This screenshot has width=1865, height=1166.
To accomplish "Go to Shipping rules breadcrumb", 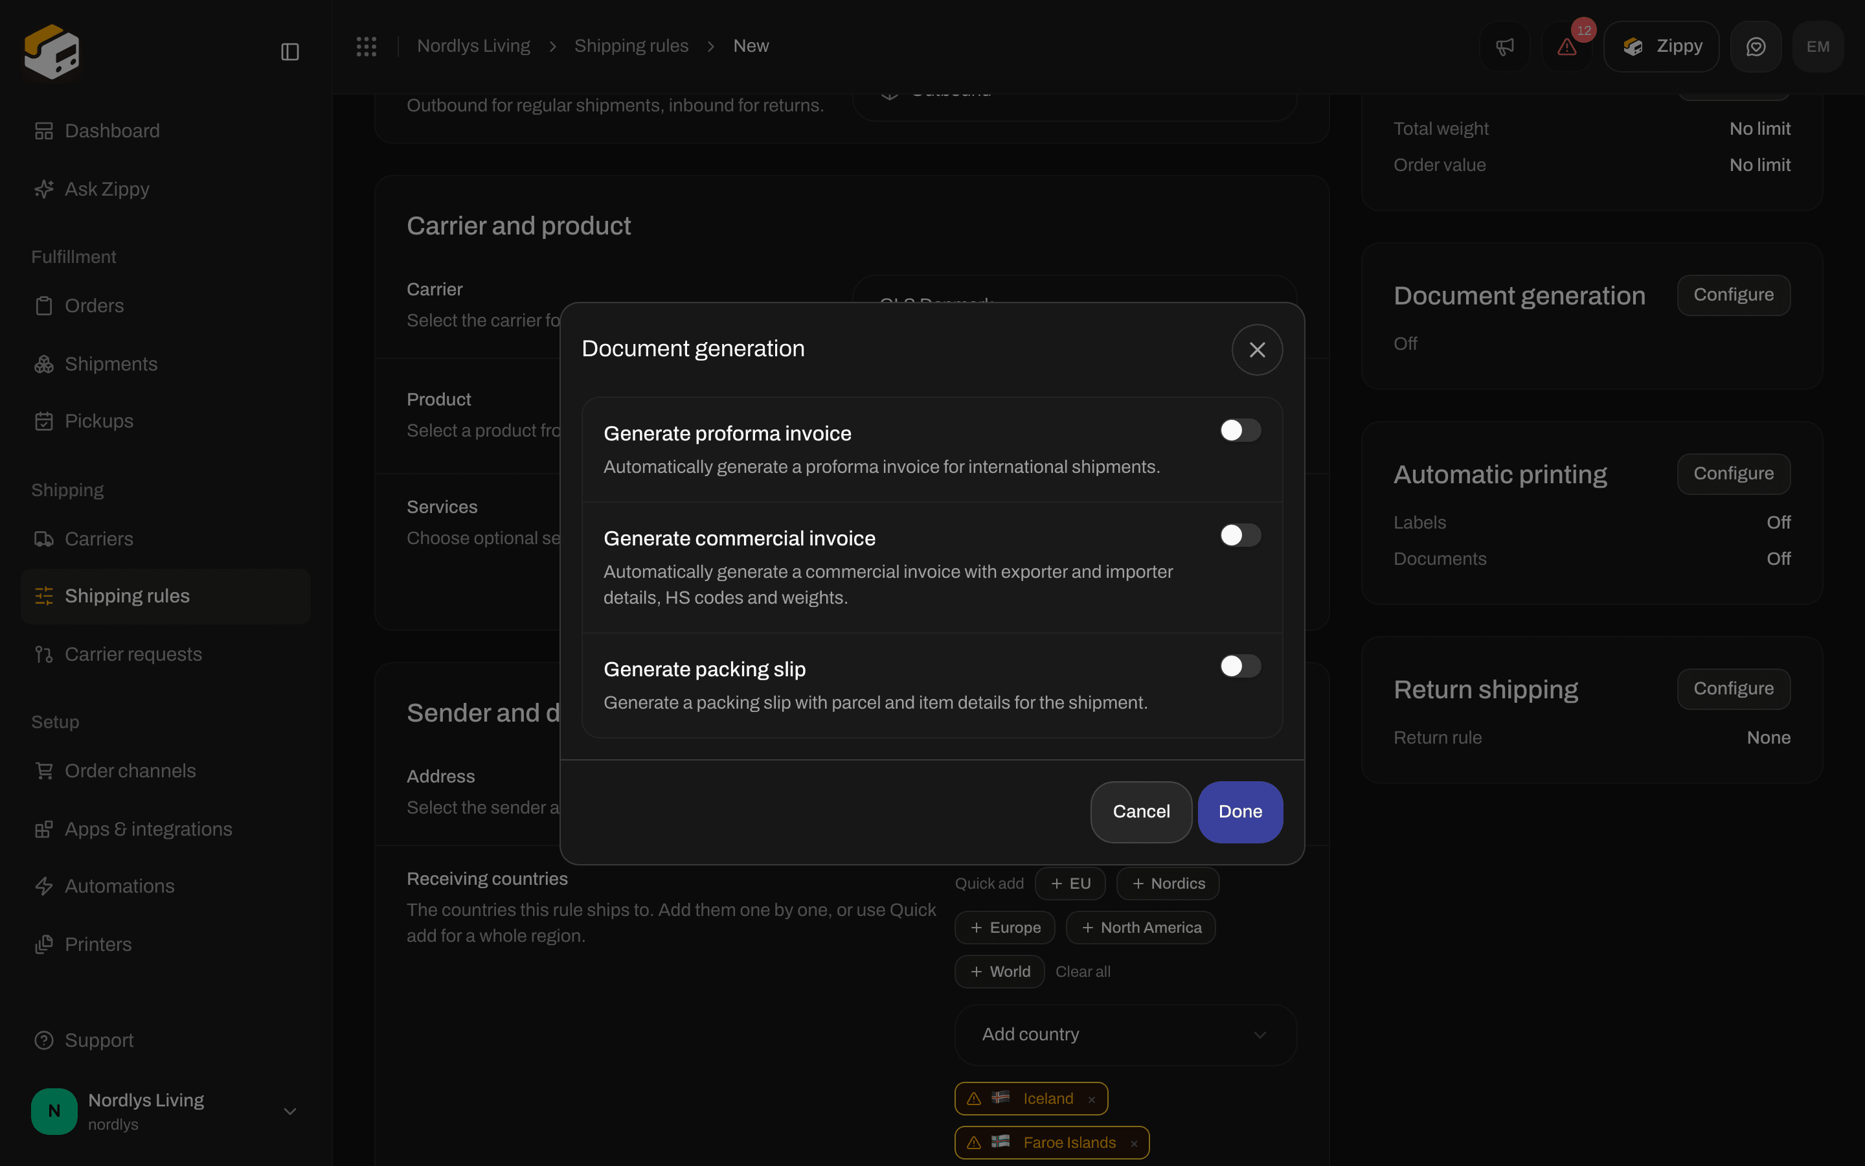I will pos(631,46).
